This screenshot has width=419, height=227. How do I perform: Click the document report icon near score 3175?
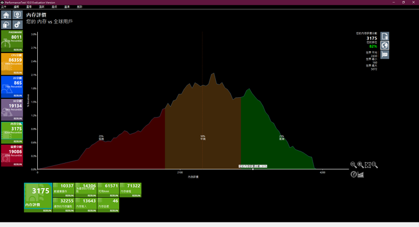pos(385,36)
